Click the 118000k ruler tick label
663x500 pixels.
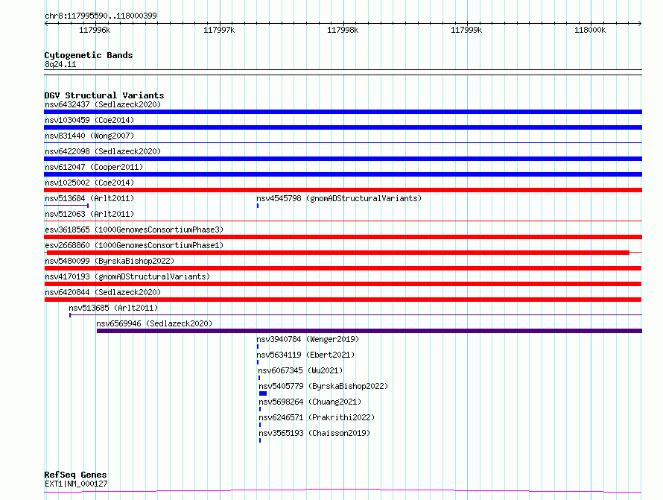tap(590, 30)
